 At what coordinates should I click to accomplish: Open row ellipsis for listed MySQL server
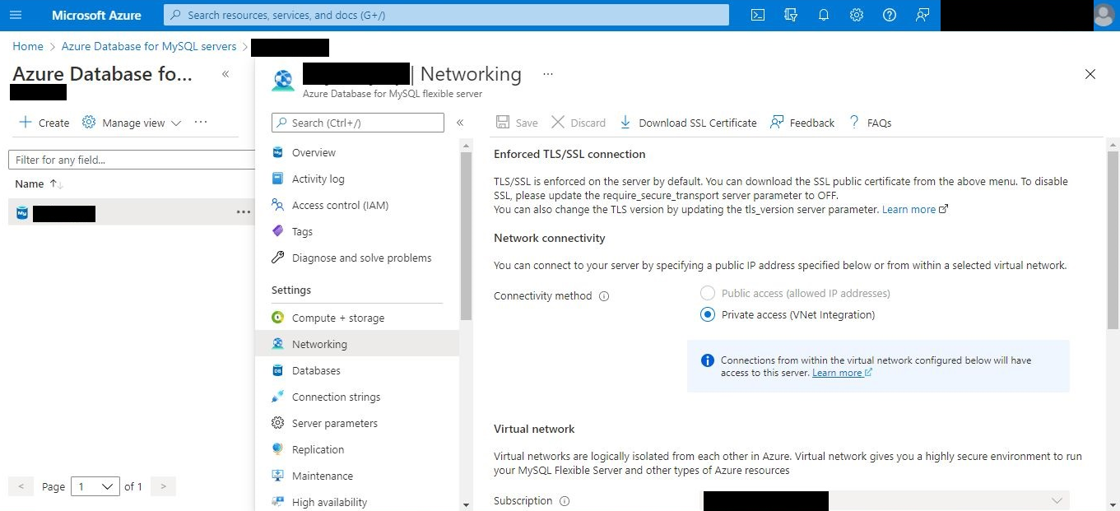point(244,212)
